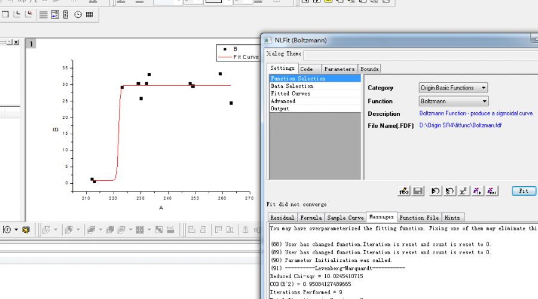Open the Function dropdown showing Boltzmann
Viewport: 538px width, 299px height.
pos(453,101)
